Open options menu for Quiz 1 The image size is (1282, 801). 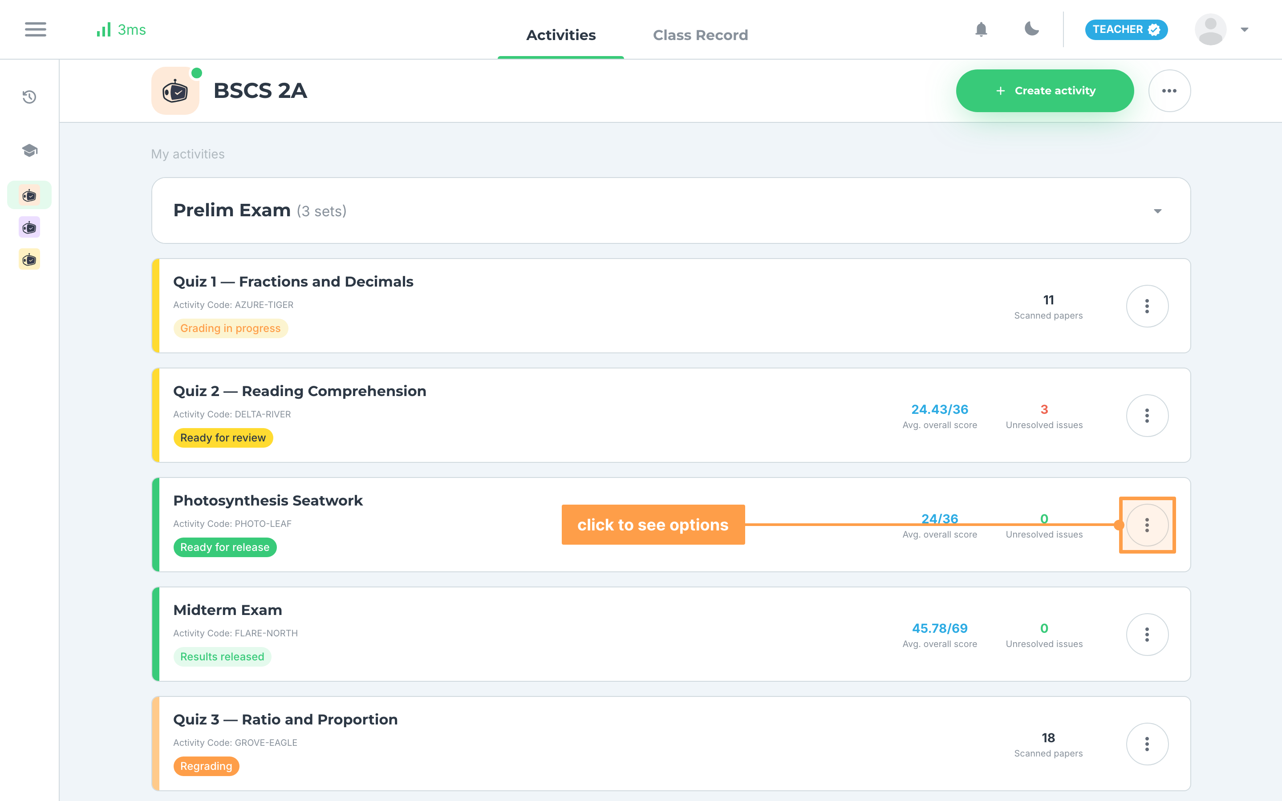(1147, 306)
